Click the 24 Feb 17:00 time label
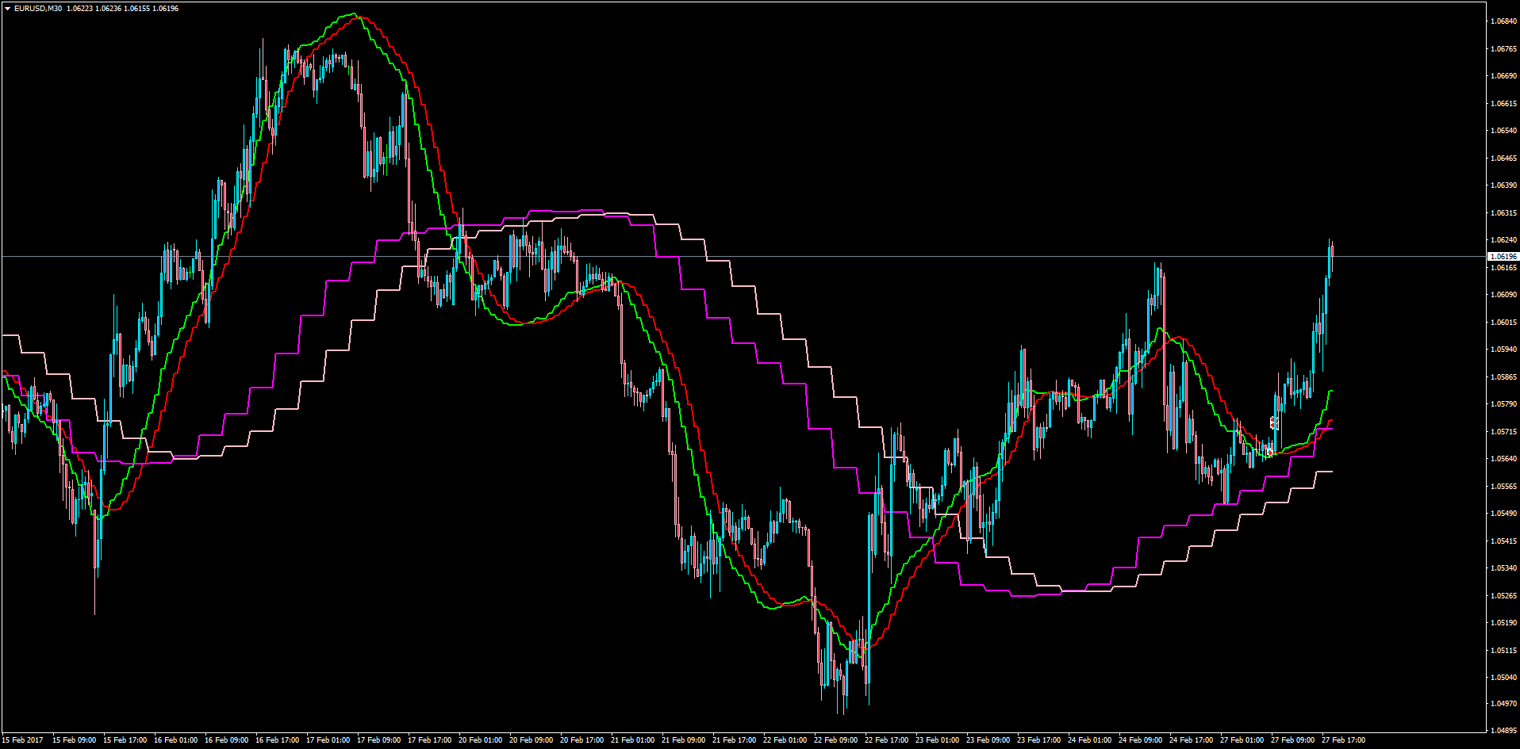This screenshot has width=1520, height=749. click(x=1191, y=740)
